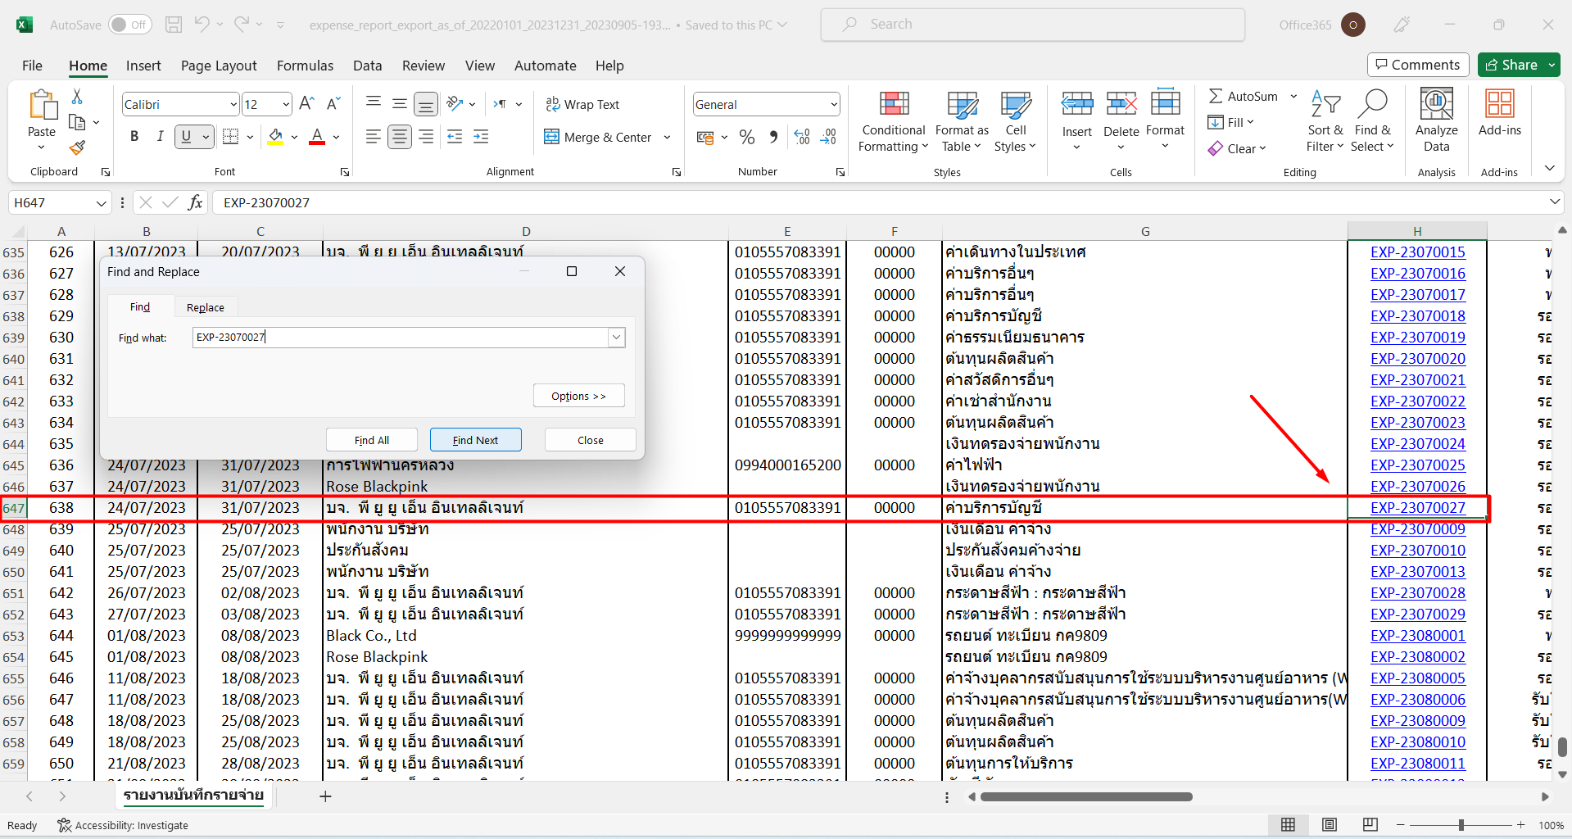The width and height of the screenshot is (1572, 839).
Task: Decrease font size with the smaller A icon
Action: tap(333, 104)
